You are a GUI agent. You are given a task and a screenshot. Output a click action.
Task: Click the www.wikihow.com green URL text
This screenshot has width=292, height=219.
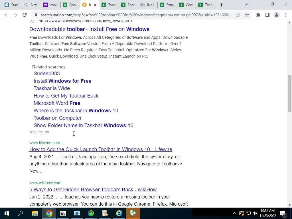tap(45, 183)
